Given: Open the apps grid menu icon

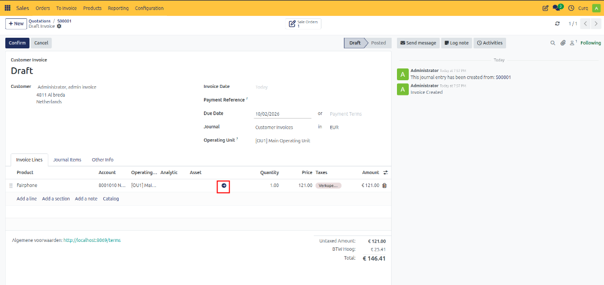Looking at the screenshot, I should coord(8,8).
